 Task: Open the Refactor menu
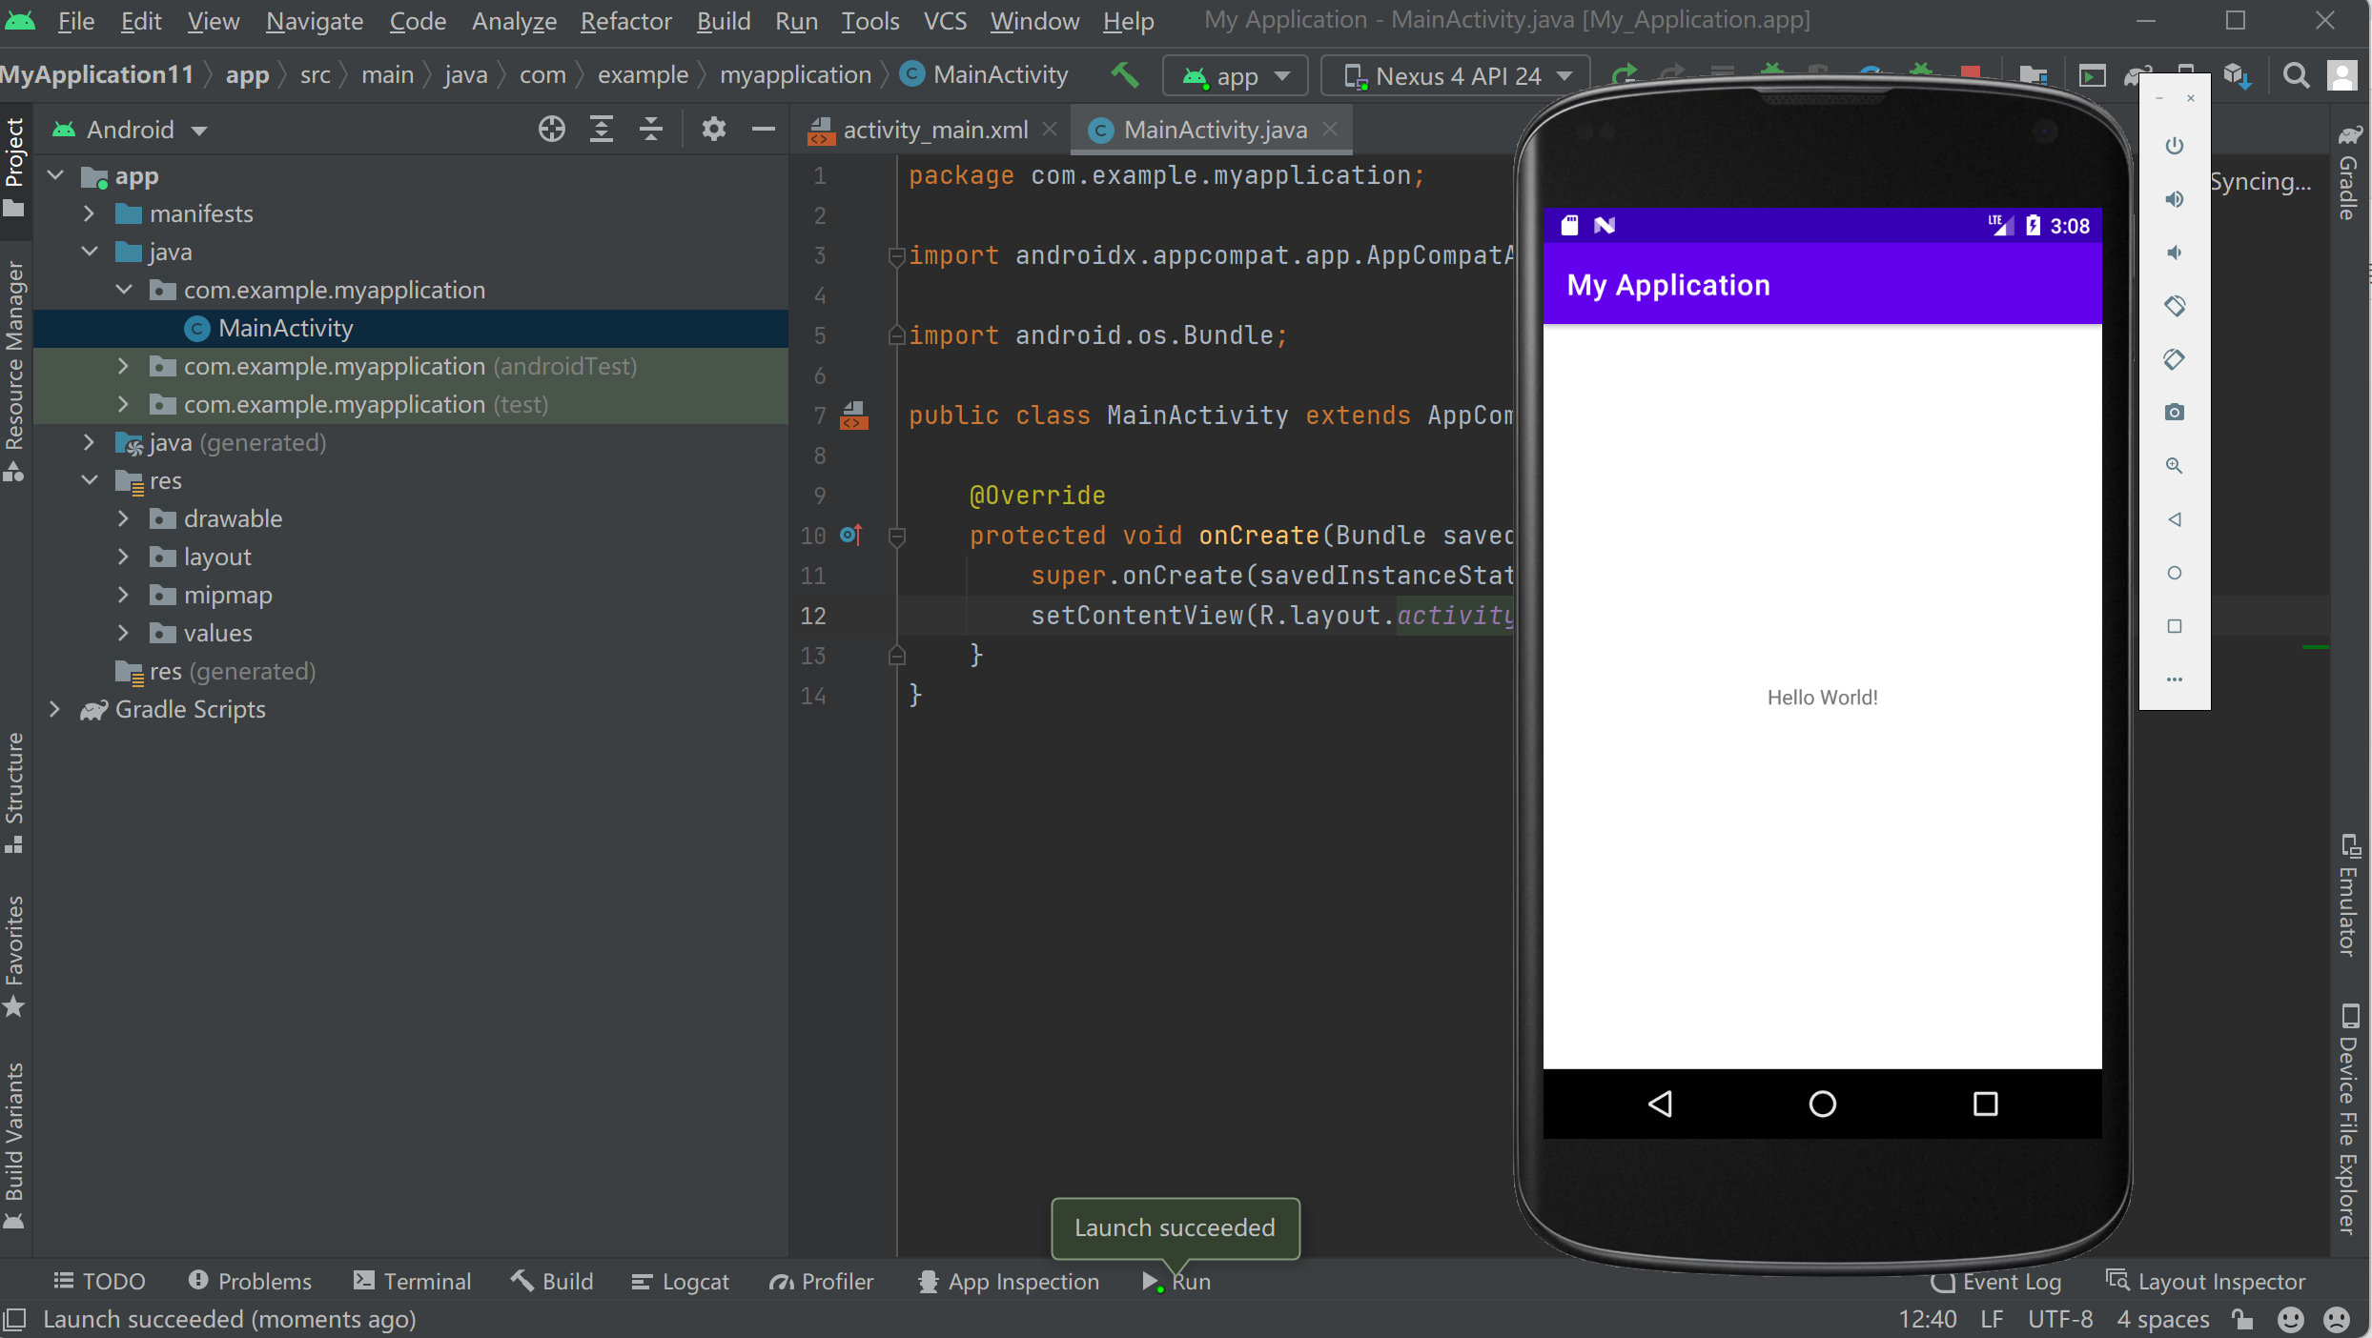click(x=625, y=21)
